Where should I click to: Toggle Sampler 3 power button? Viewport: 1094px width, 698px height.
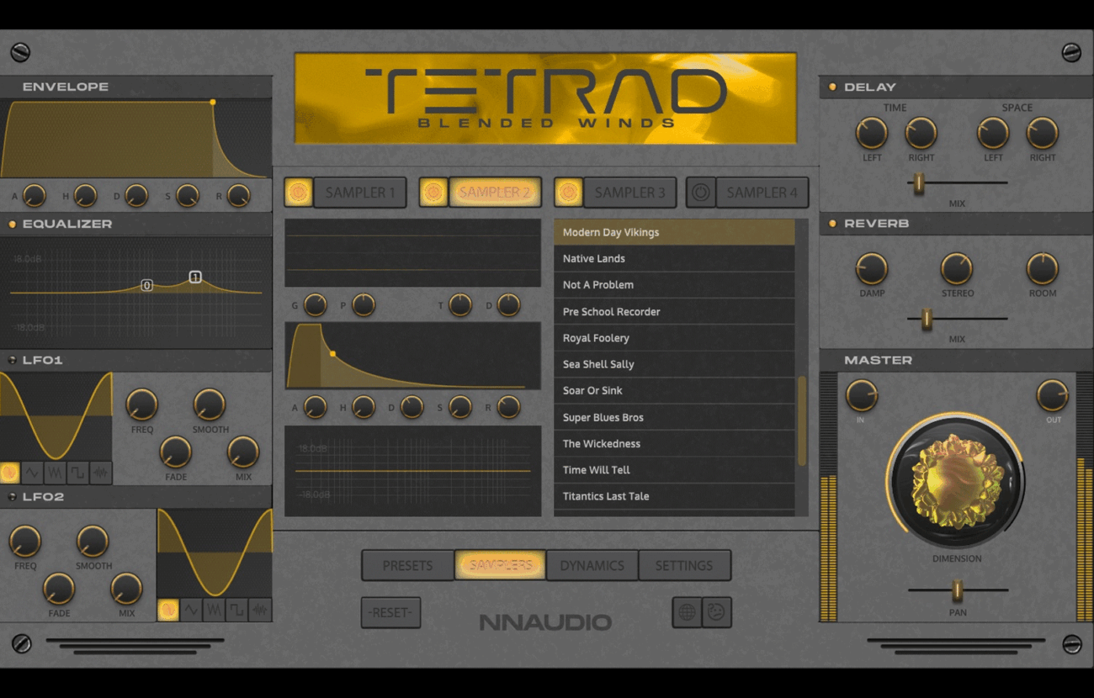pos(568,193)
